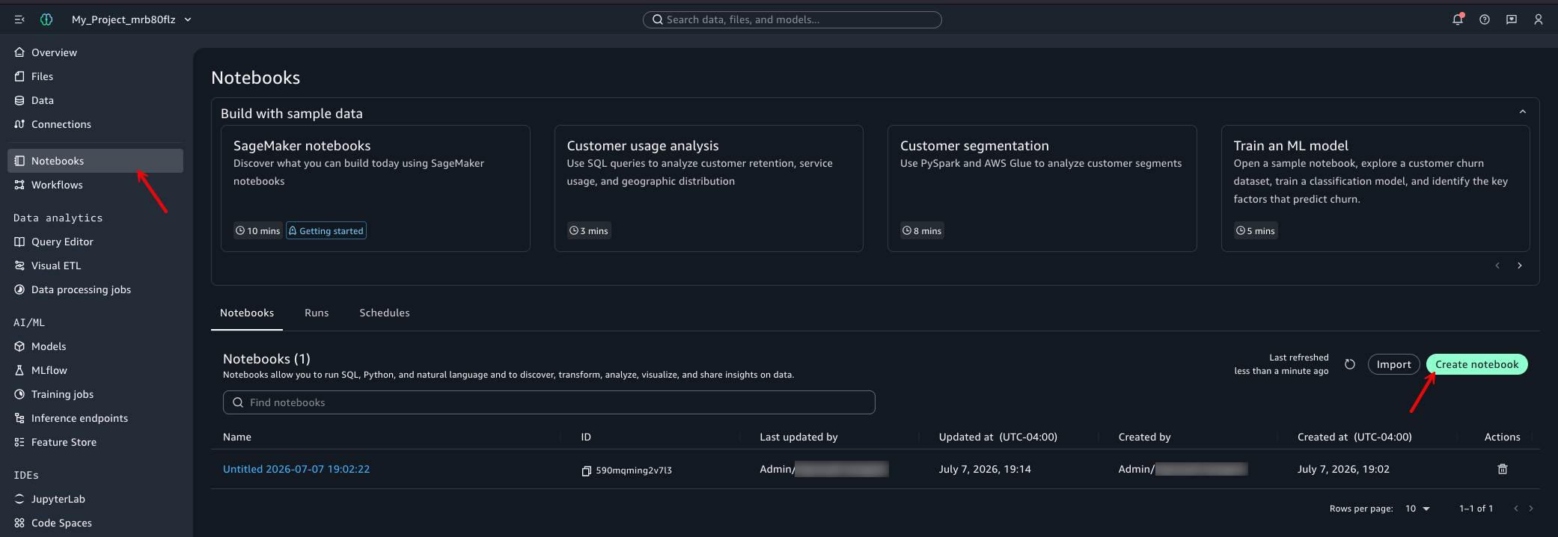Open notebook Untitled 2026-07-07 19:02:22
The image size is (1558, 537).
click(296, 469)
